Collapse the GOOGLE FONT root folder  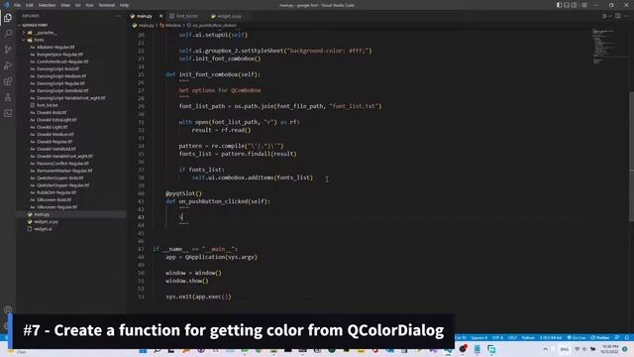click(35, 25)
